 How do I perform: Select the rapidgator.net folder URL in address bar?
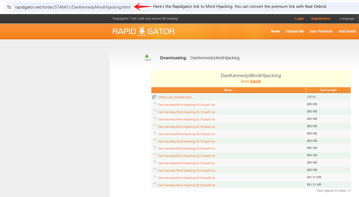73,7
